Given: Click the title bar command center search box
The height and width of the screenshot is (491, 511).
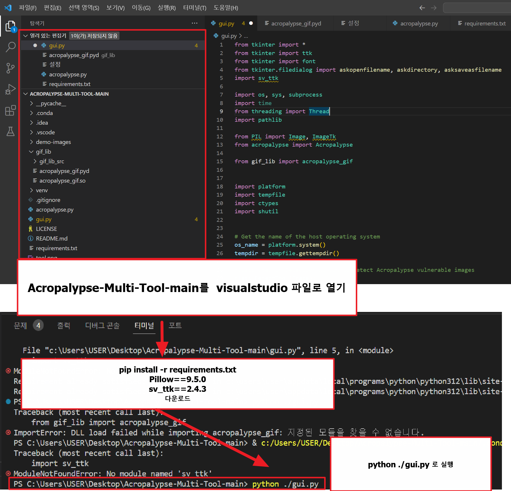Looking at the screenshot, I should [477, 8].
